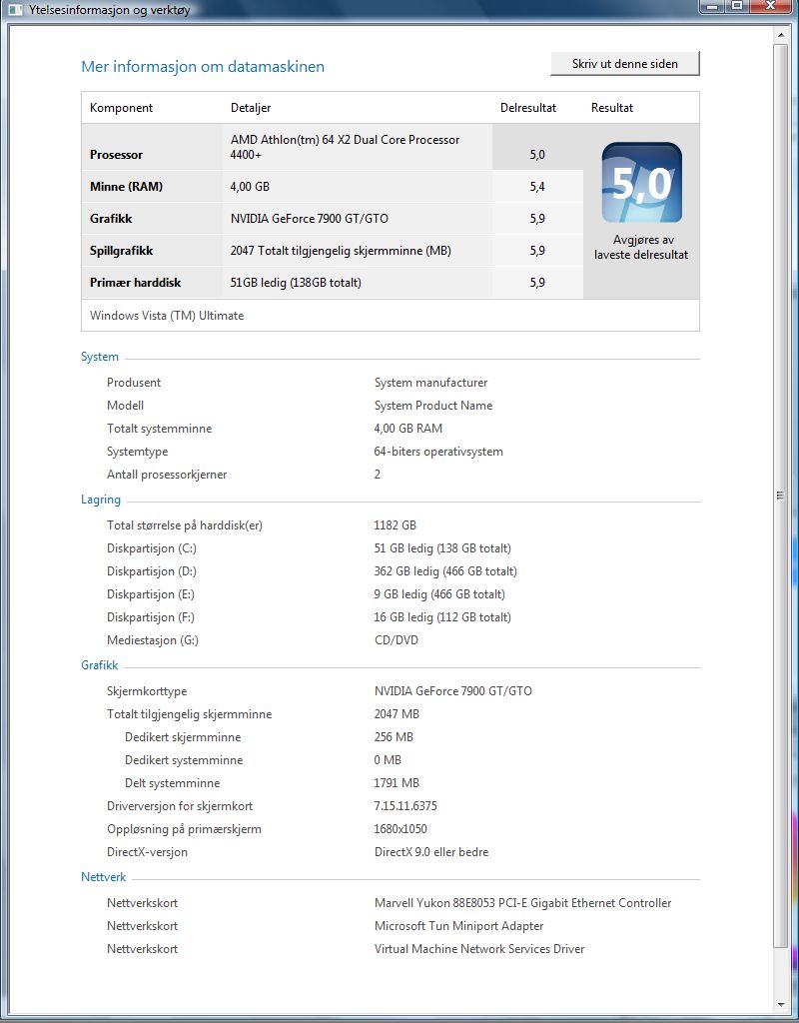Click '64-biters operativsystem' value
The image size is (799, 1023).
[438, 452]
